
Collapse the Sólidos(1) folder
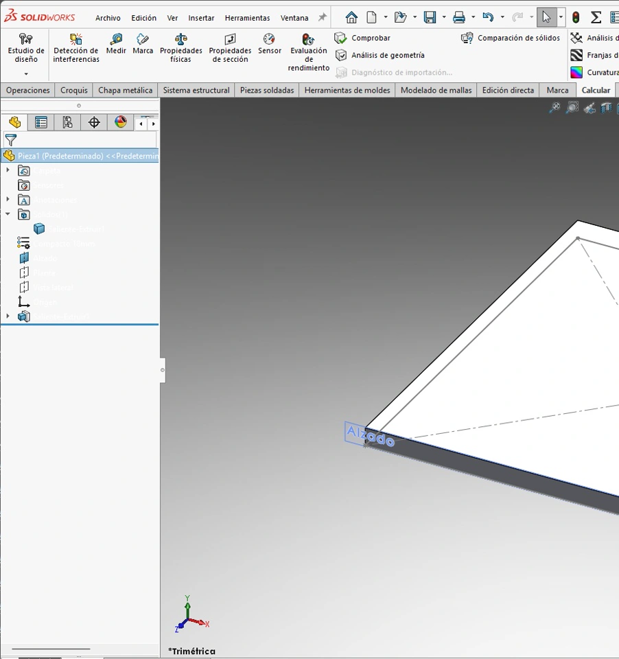click(8, 214)
